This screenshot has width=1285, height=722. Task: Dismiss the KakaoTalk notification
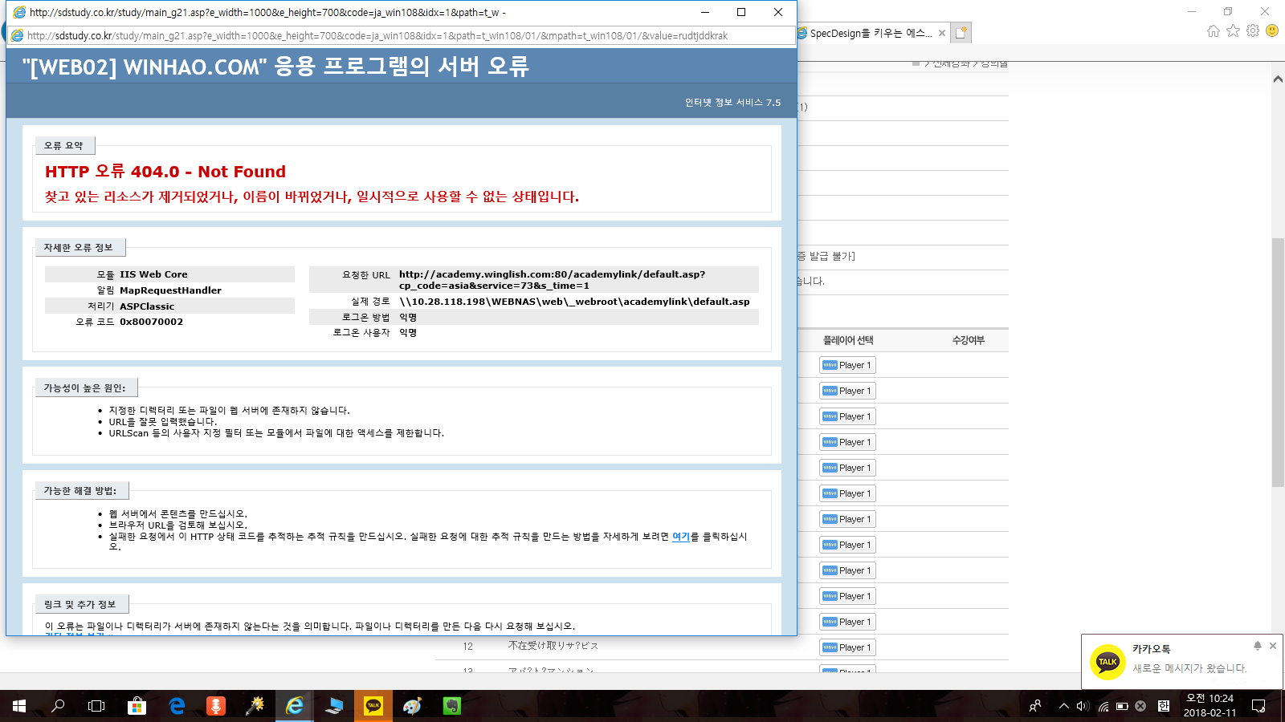[1273, 646]
